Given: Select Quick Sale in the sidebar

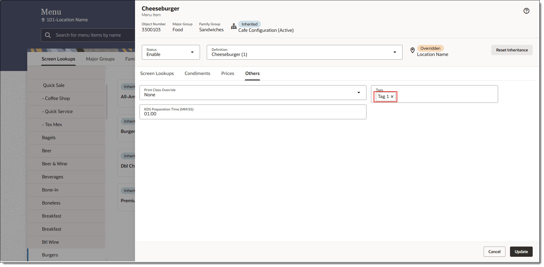Looking at the screenshot, I should 66,85.
